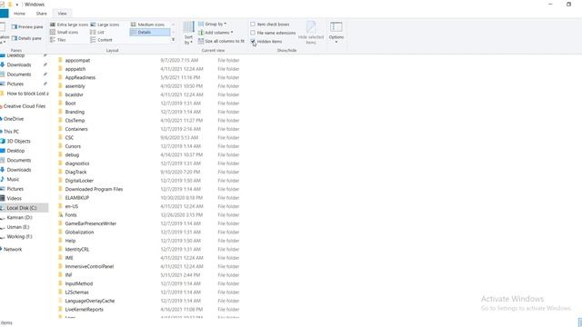Choose Small icons layout
The height and width of the screenshot is (327, 582).
tap(65, 33)
